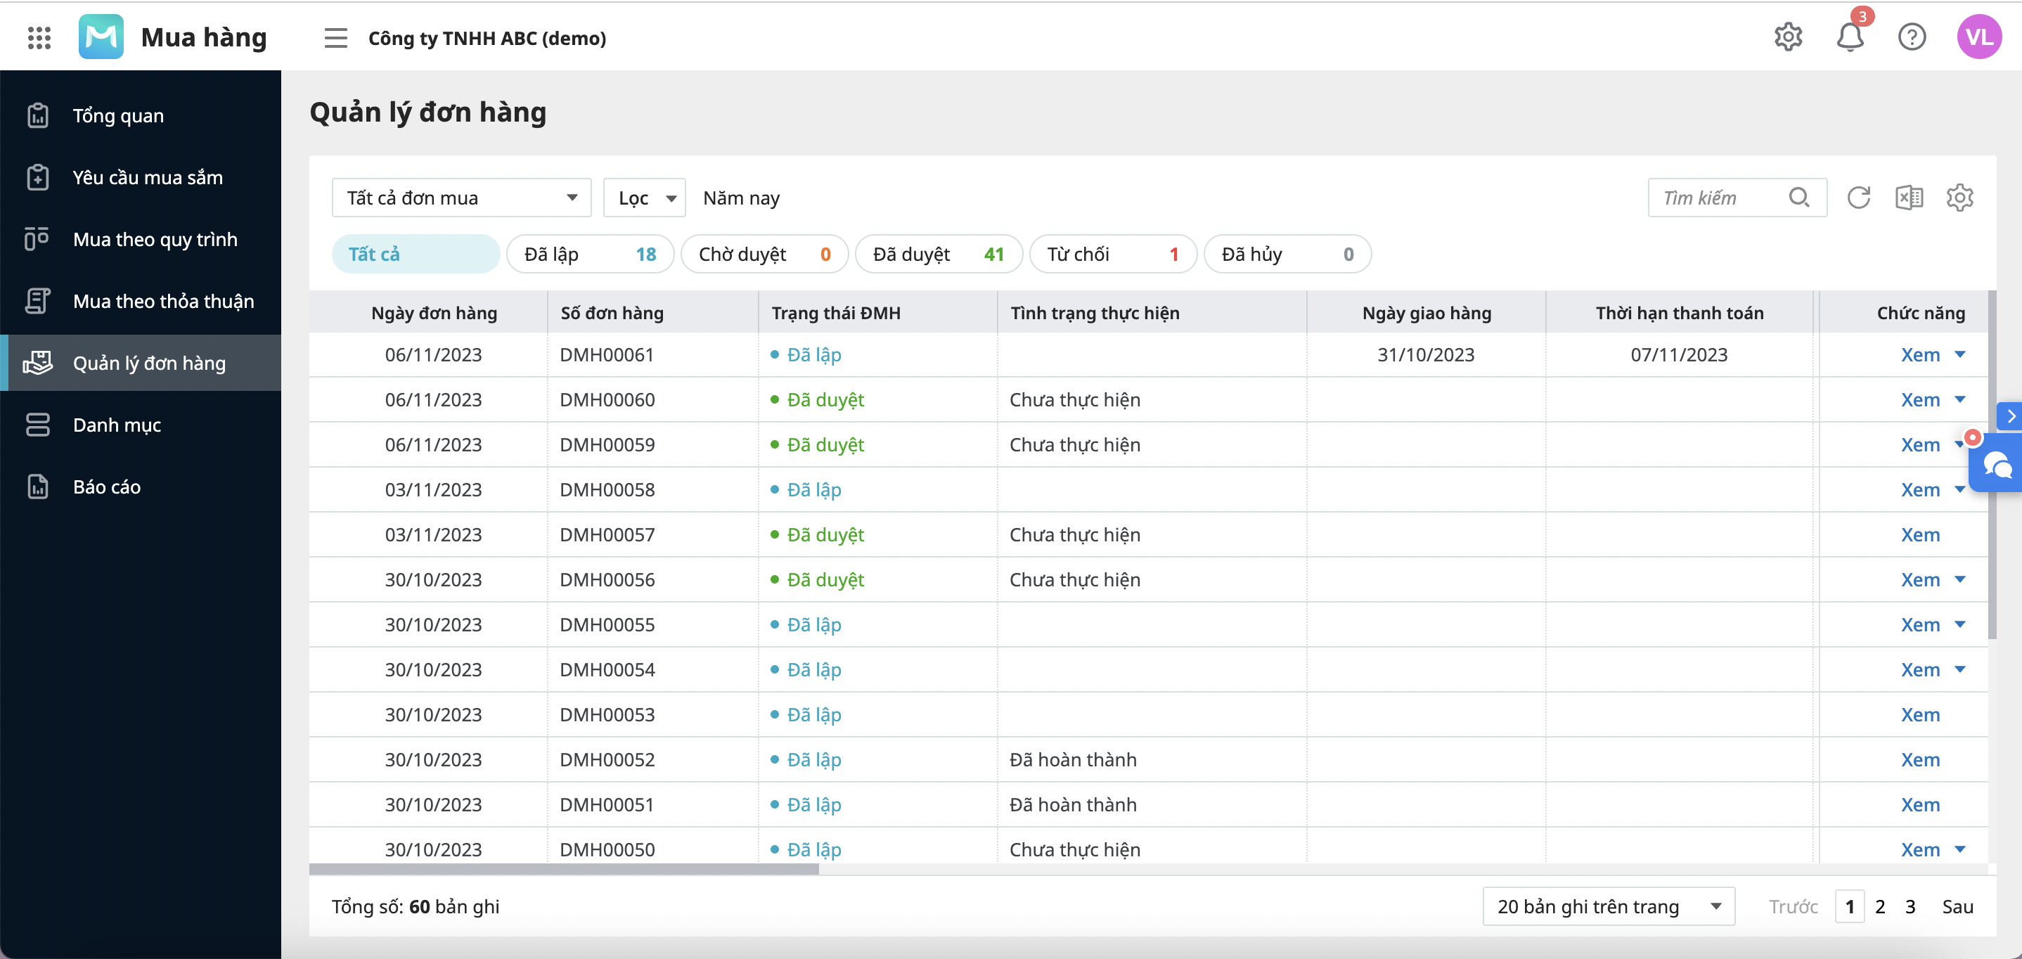Select the Đã lập status tab
Image resolution: width=2022 pixels, height=959 pixels.
[x=589, y=255]
